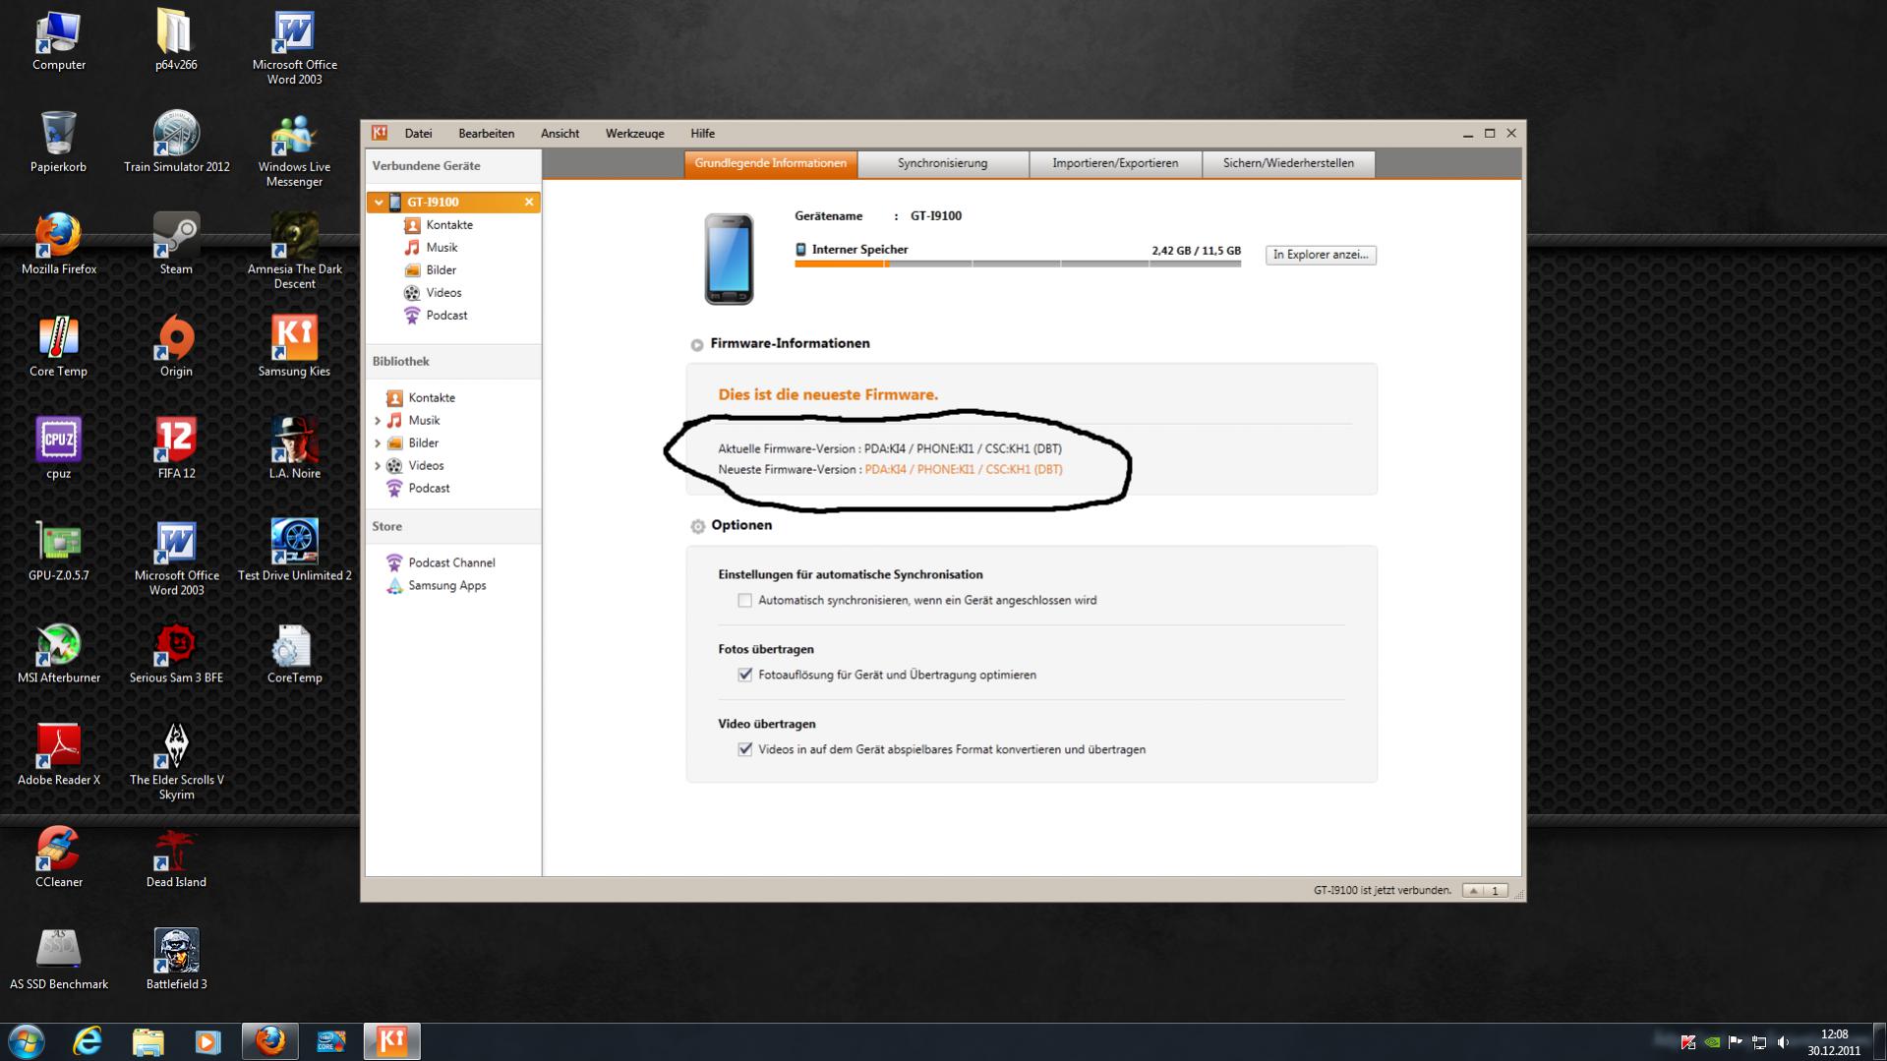Select Podcast in the Bibliothek section
The height and width of the screenshot is (1061, 1887).
418,489
